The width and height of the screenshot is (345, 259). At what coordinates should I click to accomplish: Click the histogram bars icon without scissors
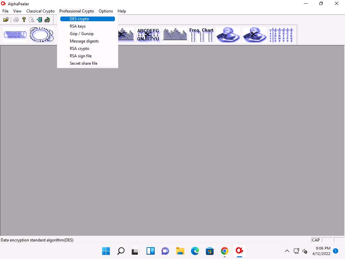(175, 35)
